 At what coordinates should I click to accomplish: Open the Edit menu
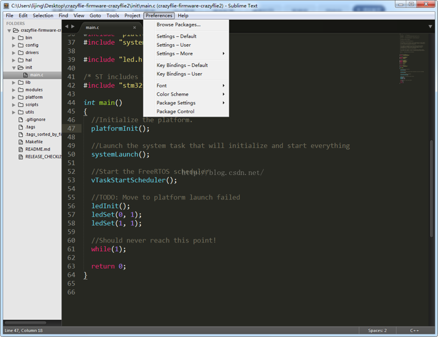[23, 15]
